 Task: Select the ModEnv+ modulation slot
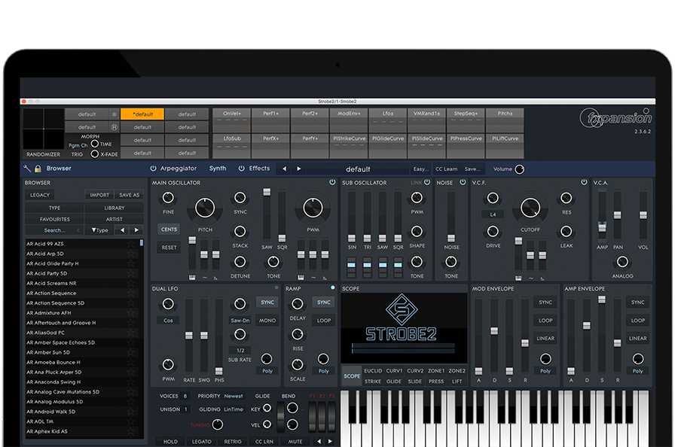[x=349, y=120]
